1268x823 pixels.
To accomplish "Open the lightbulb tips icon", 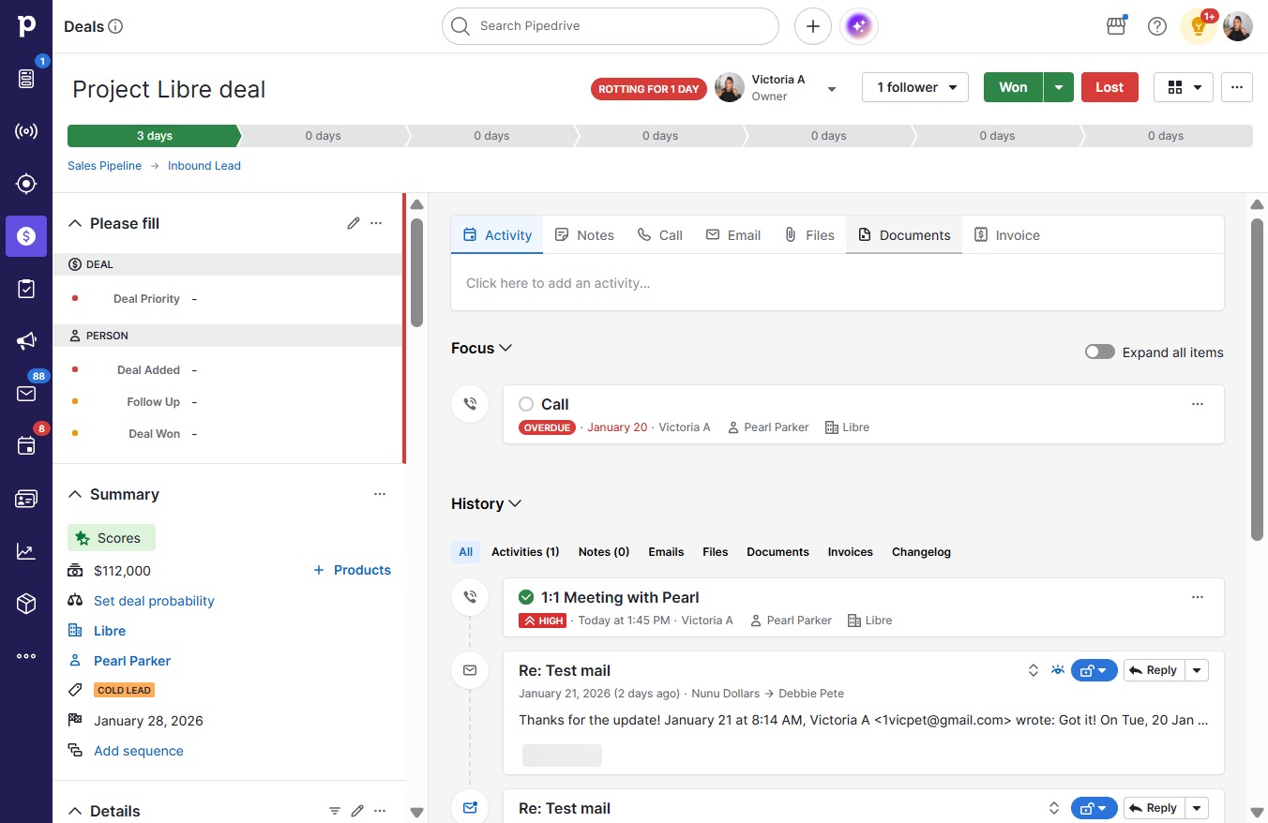I will click(x=1198, y=26).
